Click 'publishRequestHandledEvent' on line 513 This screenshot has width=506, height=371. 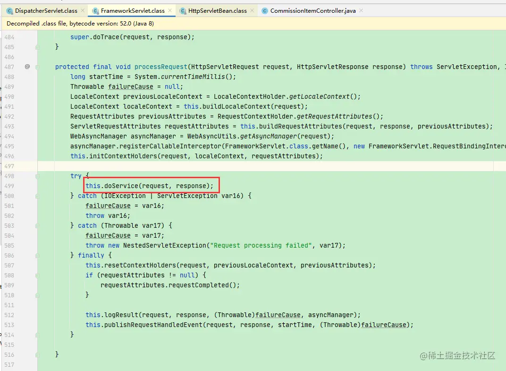pos(153,325)
